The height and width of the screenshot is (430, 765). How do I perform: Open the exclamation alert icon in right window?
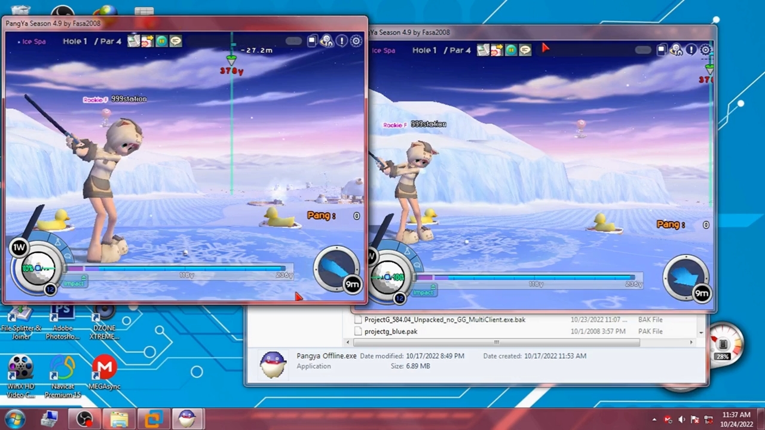tap(691, 50)
